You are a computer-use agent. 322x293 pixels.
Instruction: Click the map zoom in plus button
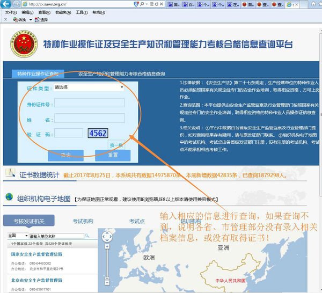pos(107,246)
